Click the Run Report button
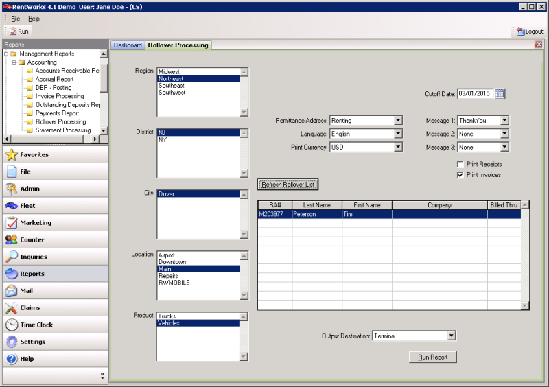The width and height of the screenshot is (549, 387). pyautogui.click(x=433, y=357)
